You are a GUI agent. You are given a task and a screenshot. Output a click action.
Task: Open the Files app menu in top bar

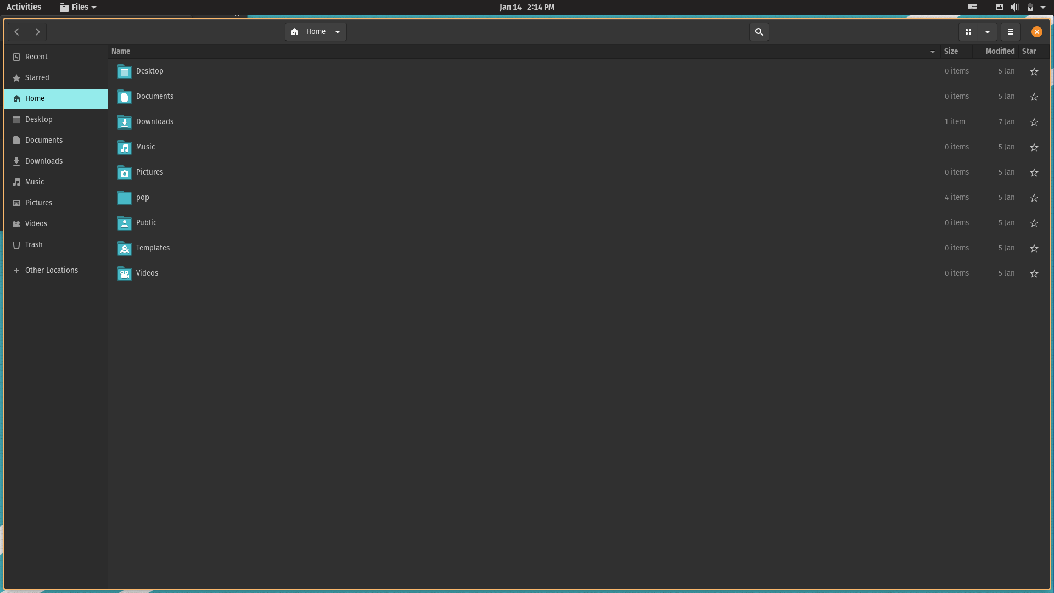pyautogui.click(x=78, y=7)
